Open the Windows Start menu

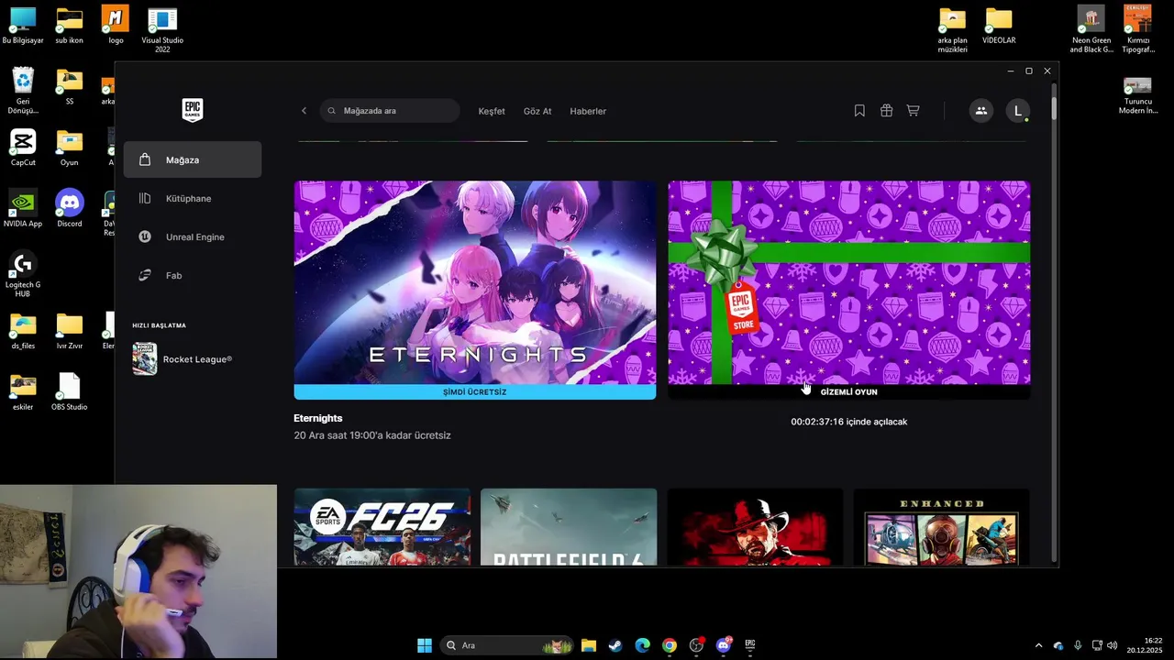tap(425, 645)
